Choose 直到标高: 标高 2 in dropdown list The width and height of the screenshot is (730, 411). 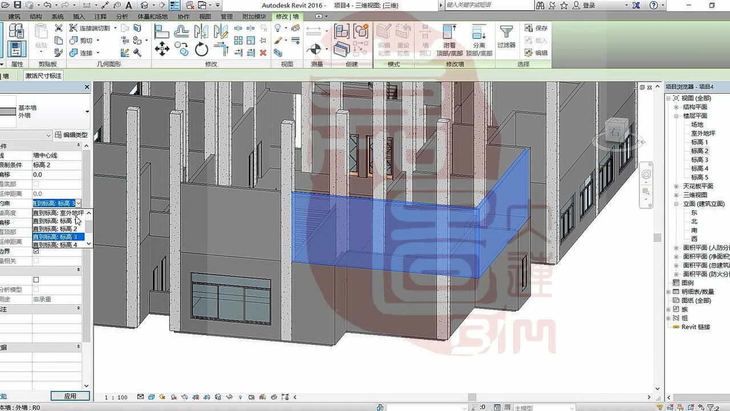(x=58, y=228)
